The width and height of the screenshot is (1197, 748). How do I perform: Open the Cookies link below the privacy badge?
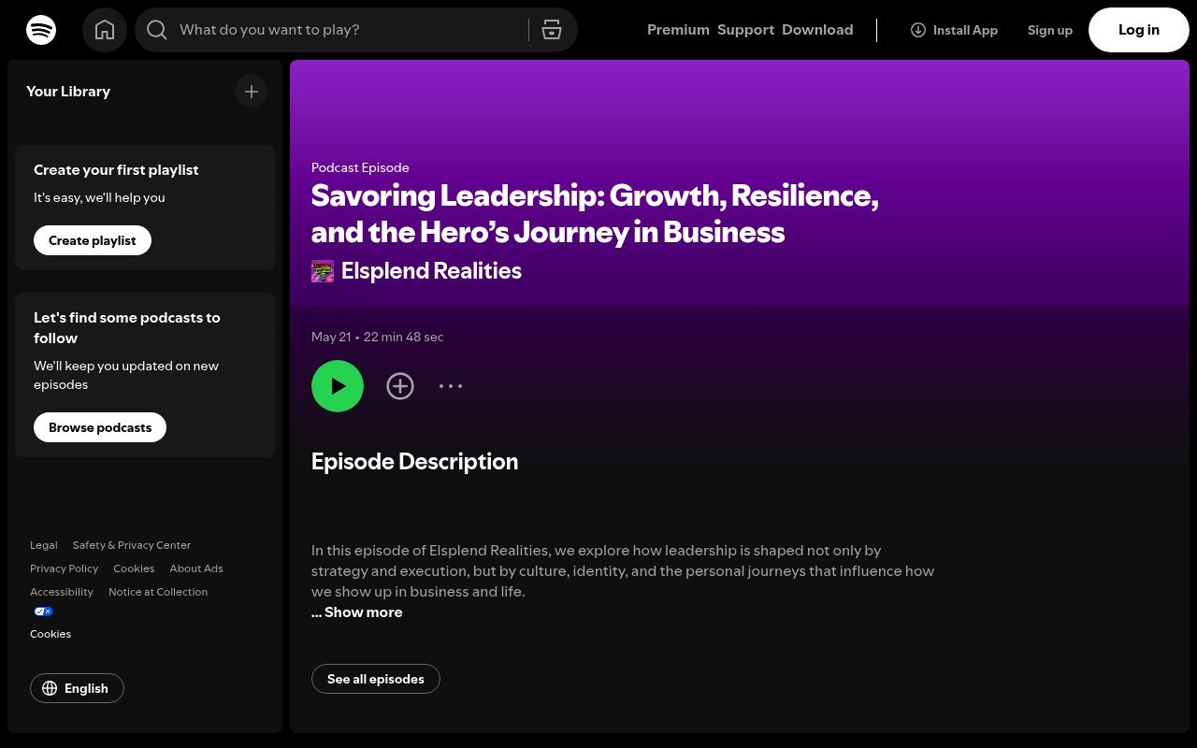tap(50, 634)
